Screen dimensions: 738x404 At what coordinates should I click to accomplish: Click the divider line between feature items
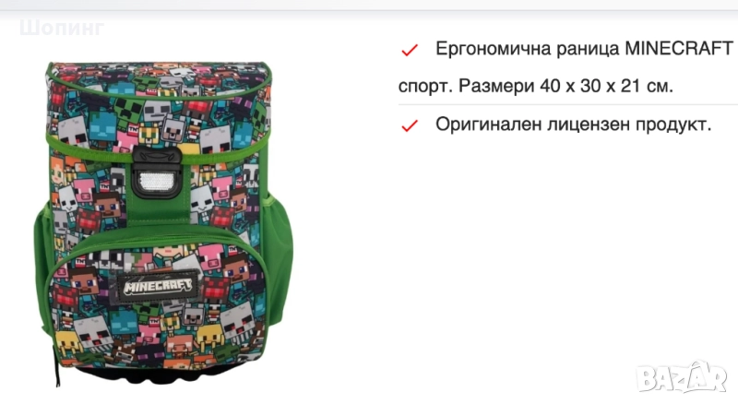568,104
